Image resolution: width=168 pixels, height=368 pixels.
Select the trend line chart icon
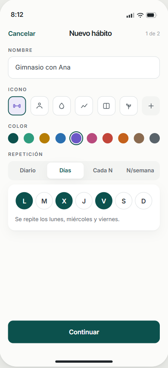click(x=84, y=106)
